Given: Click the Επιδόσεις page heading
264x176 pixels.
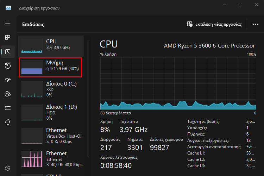Looking at the screenshot, I should click(33, 24).
